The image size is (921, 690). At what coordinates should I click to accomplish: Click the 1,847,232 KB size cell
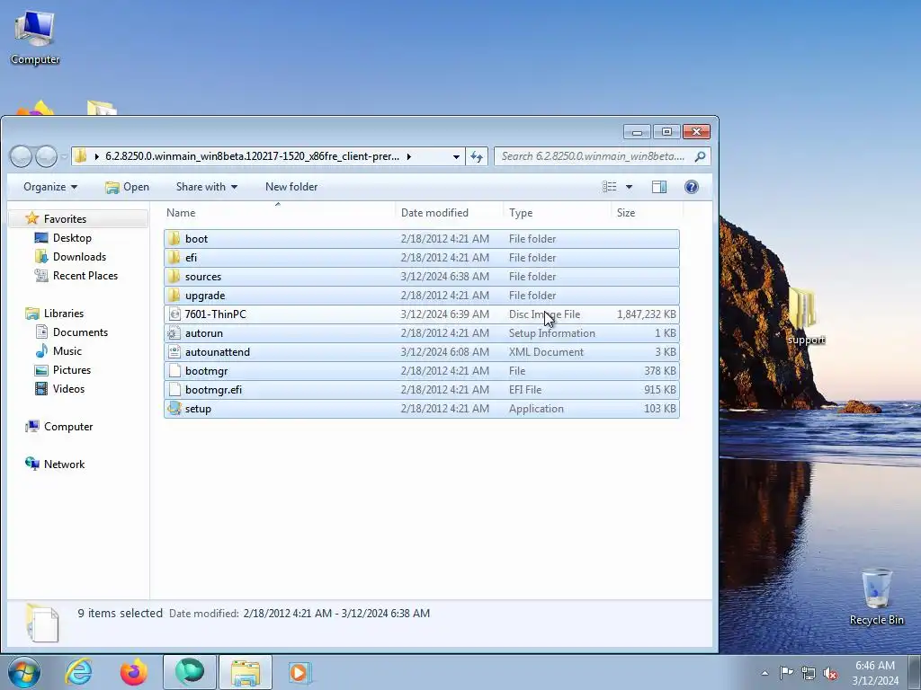(646, 314)
